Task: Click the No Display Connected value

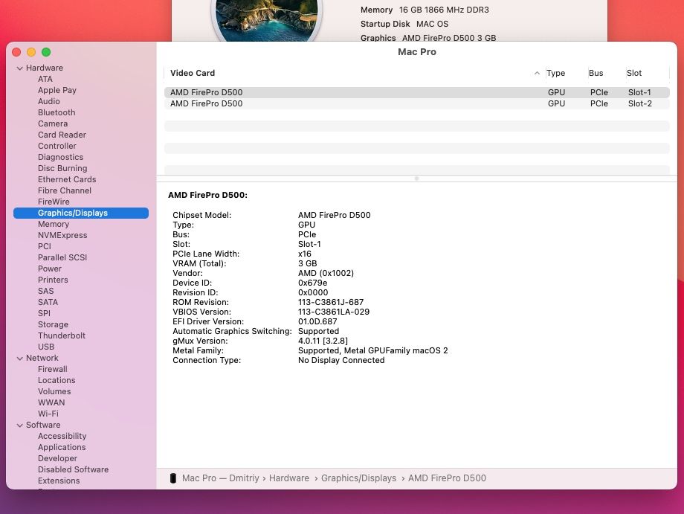Action: [x=341, y=361]
